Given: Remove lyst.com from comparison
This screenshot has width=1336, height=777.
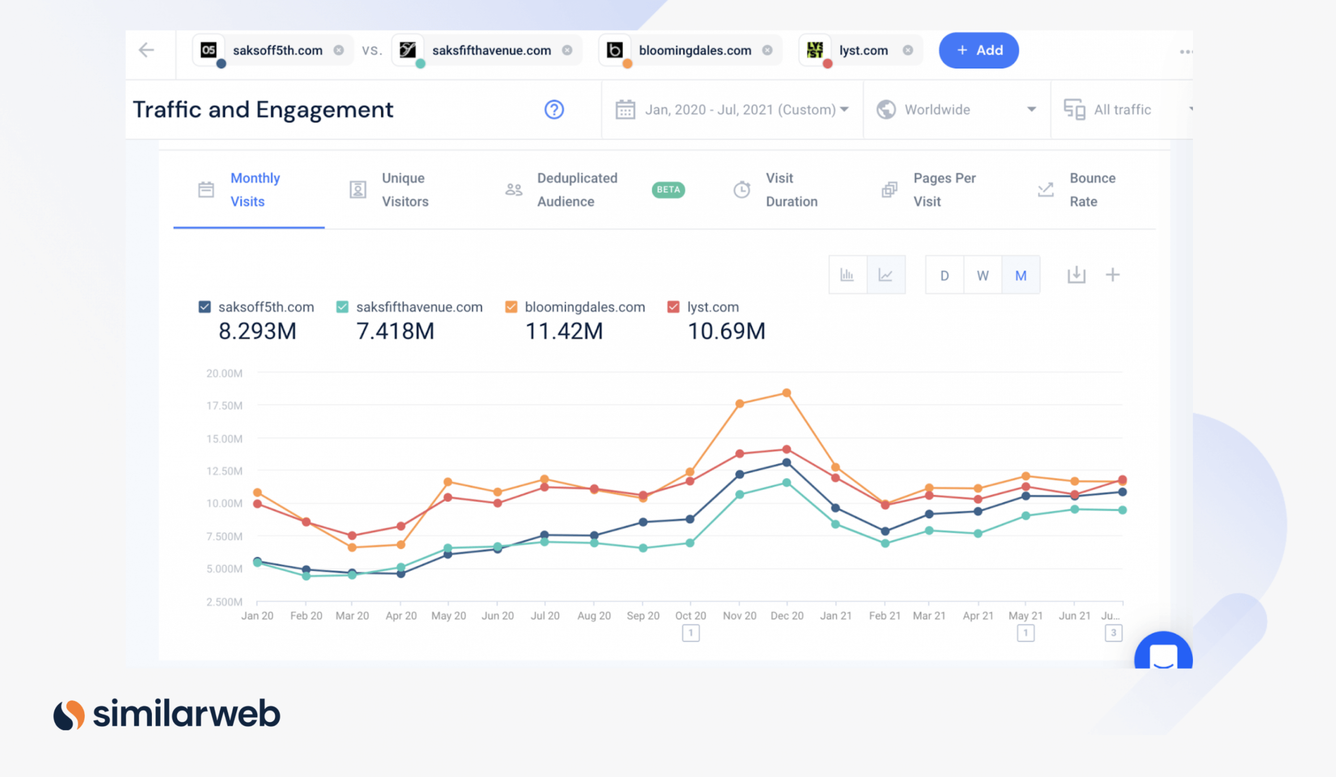Looking at the screenshot, I should point(908,50).
